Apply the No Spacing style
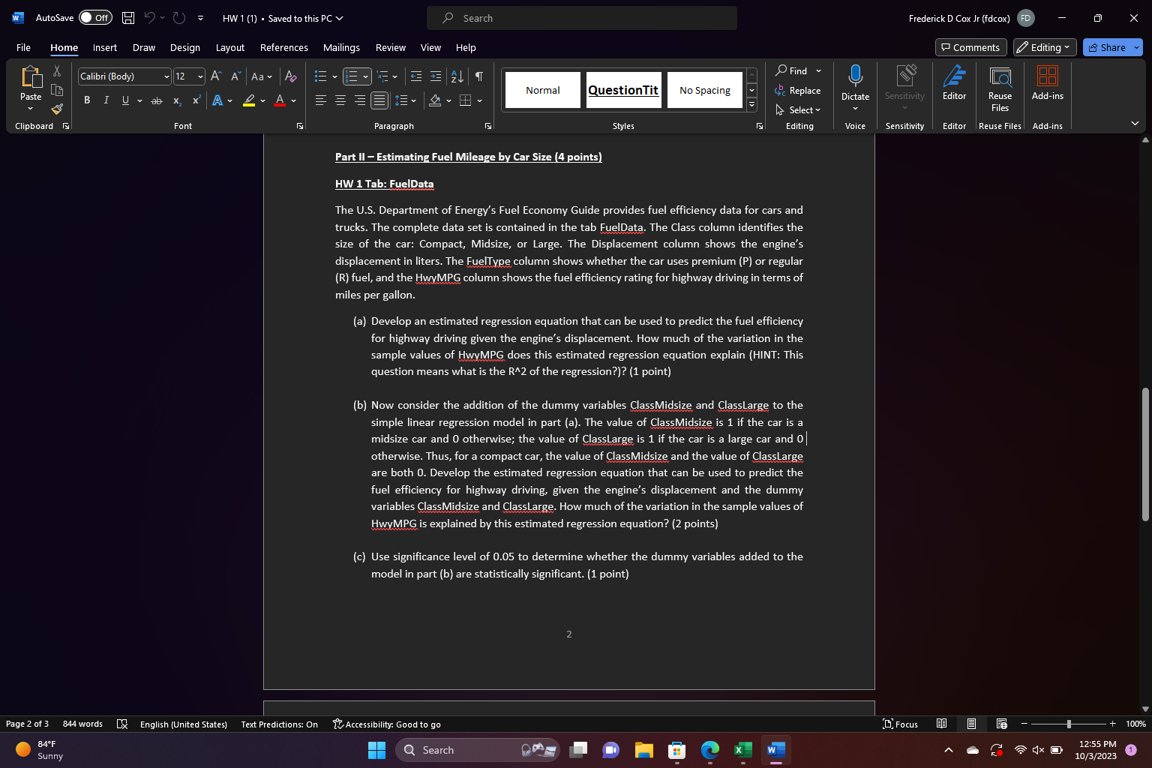This screenshot has width=1152, height=768. (705, 90)
